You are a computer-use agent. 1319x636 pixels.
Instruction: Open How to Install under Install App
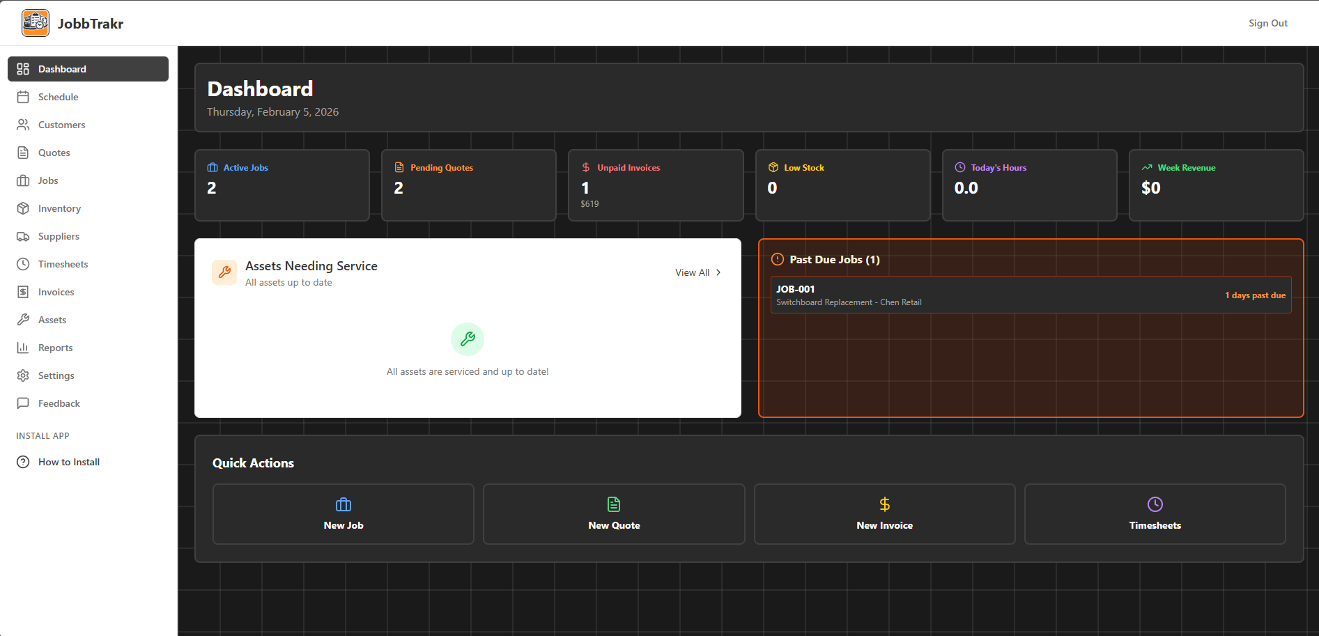pos(68,462)
